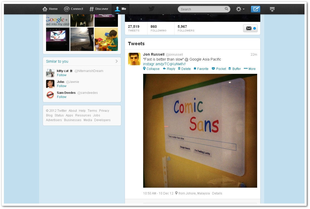
Task: Open the Resources footer link
Action: point(83,115)
